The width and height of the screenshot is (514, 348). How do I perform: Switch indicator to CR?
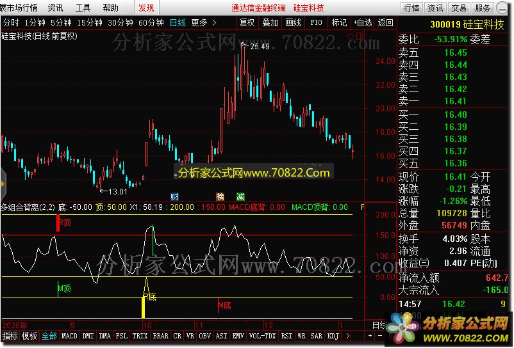(x=178, y=336)
